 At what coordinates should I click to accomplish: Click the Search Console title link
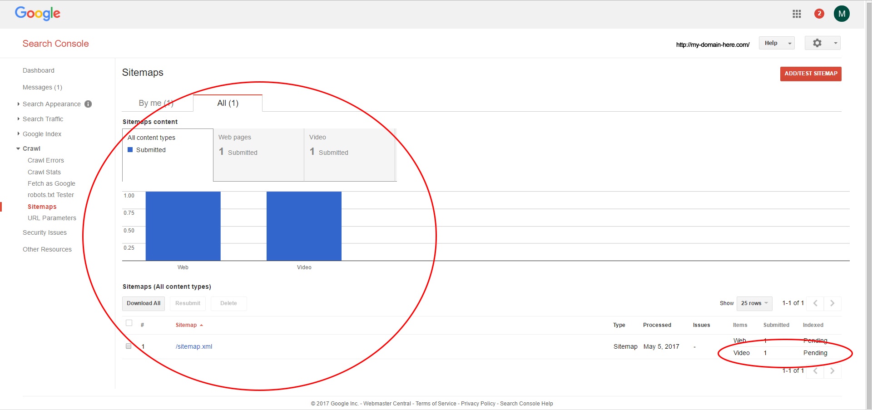(56, 44)
